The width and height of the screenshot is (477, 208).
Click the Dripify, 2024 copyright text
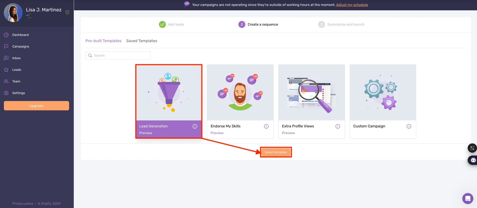49,204
